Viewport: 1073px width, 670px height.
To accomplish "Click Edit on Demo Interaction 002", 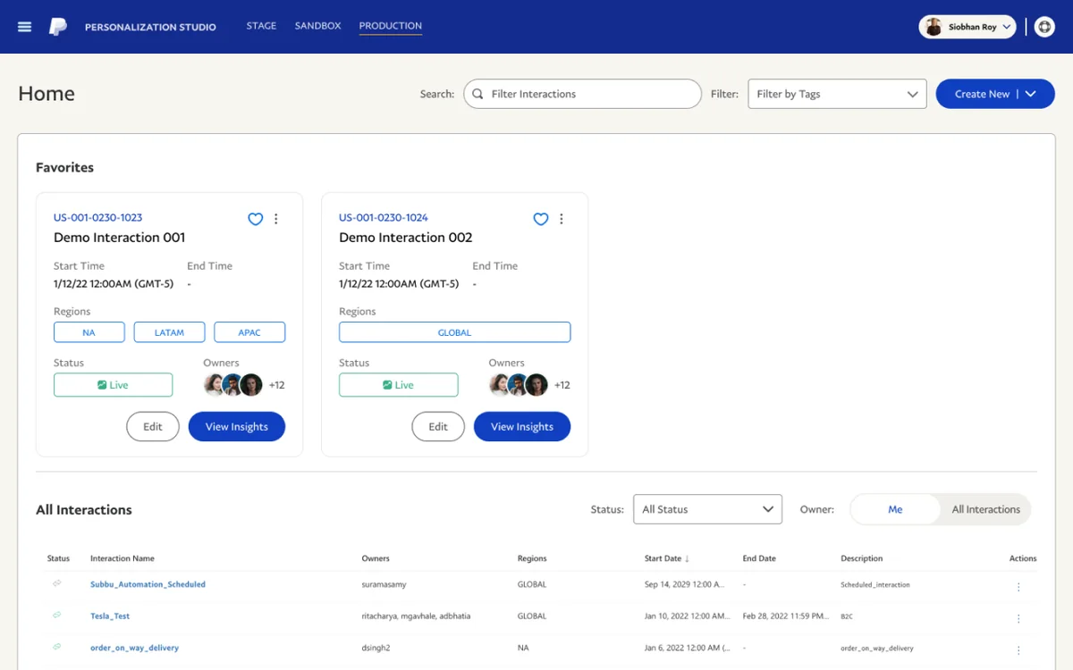I will coord(438,427).
